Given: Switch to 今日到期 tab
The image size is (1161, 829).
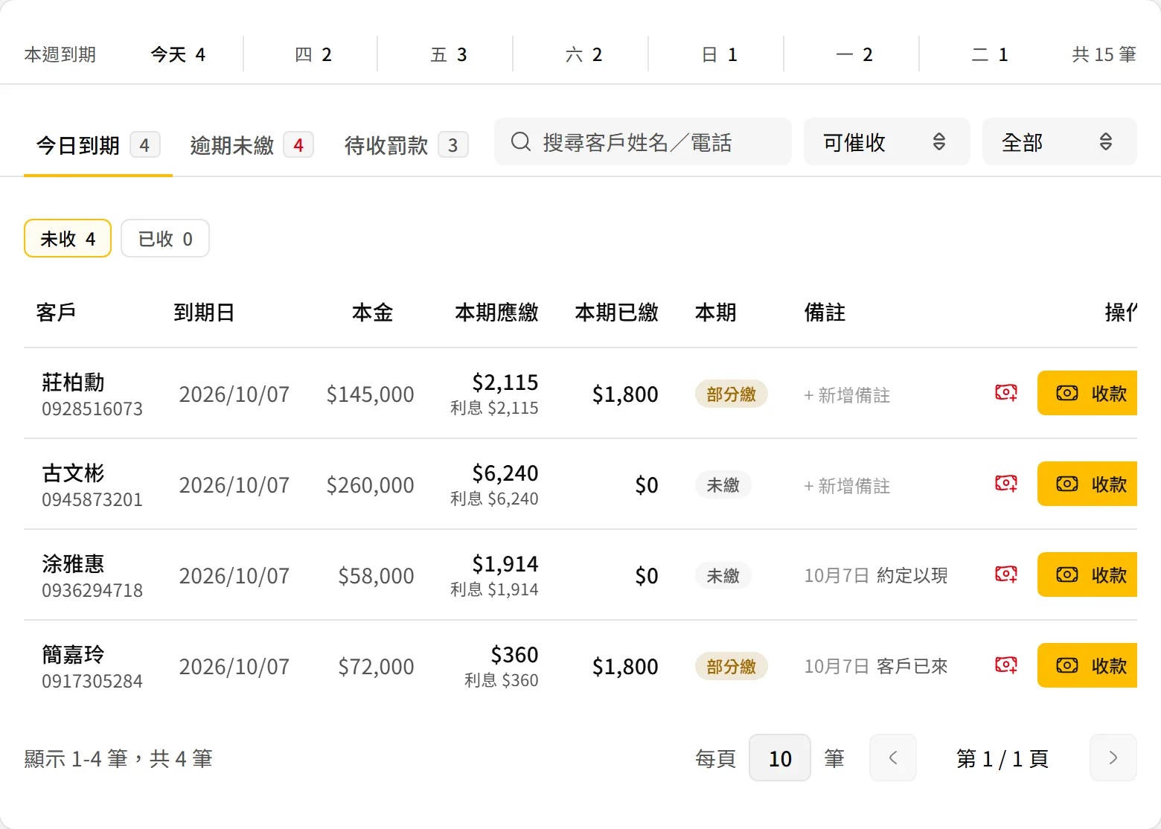Looking at the screenshot, I should click(x=98, y=145).
